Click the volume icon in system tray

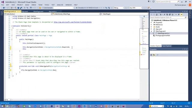(177, 106)
